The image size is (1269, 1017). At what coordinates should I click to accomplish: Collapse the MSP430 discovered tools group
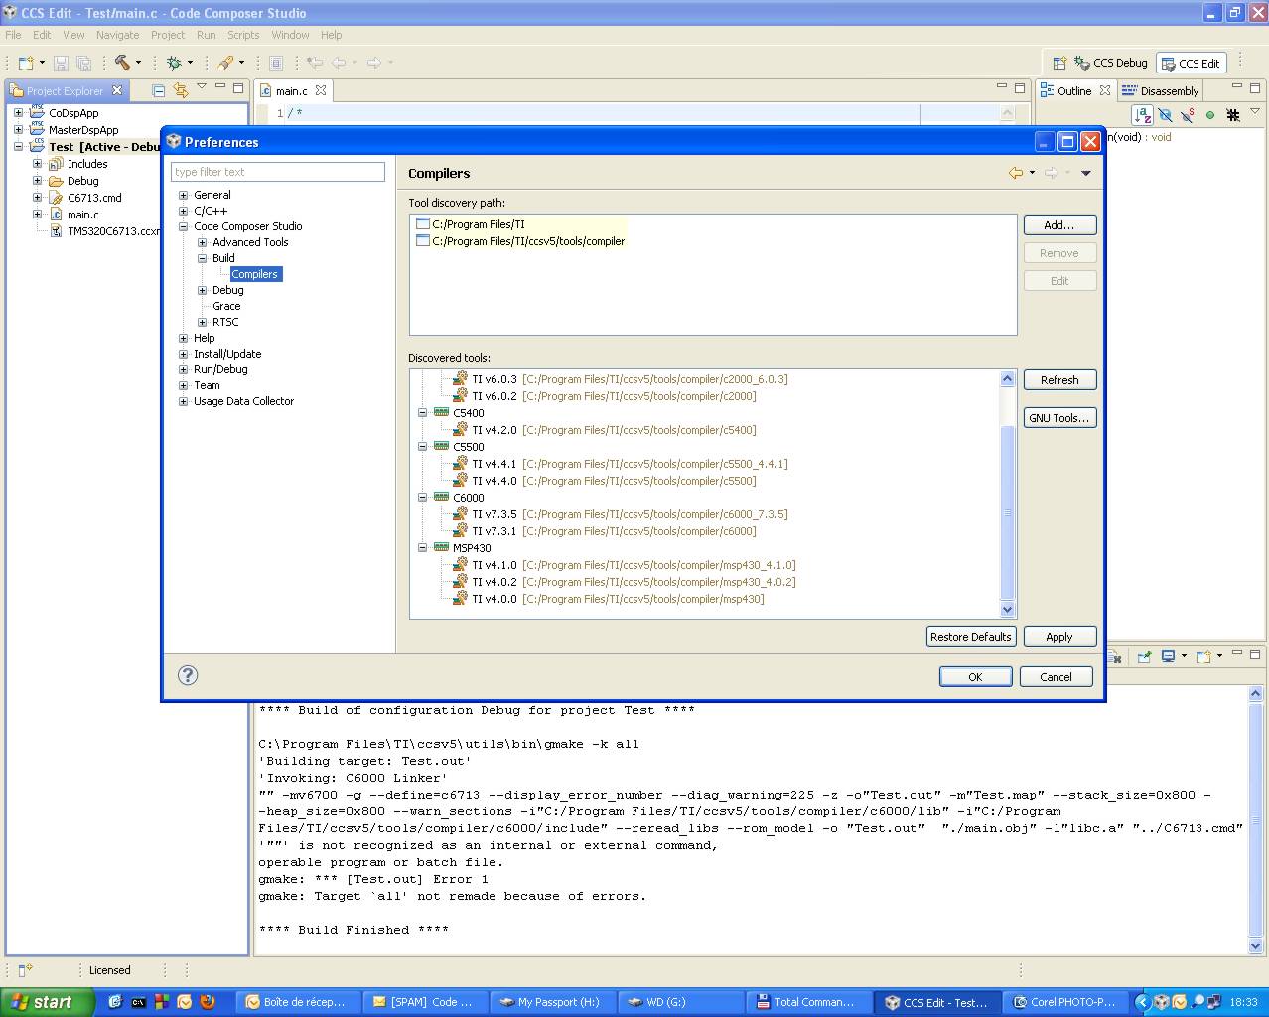click(x=422, y=548)
